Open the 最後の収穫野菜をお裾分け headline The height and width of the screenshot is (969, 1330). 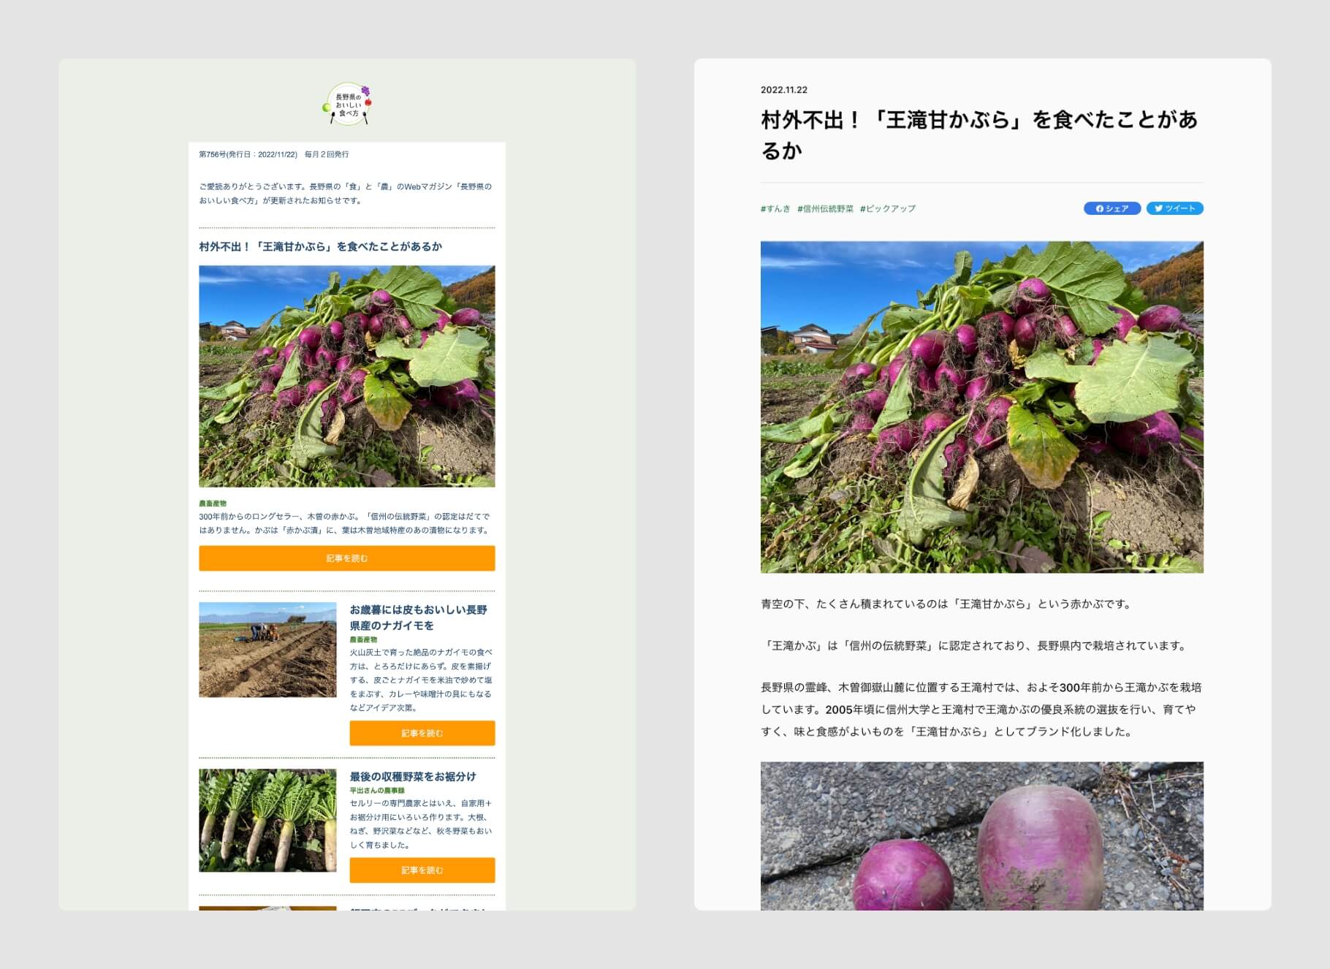(x=413, y=776)
